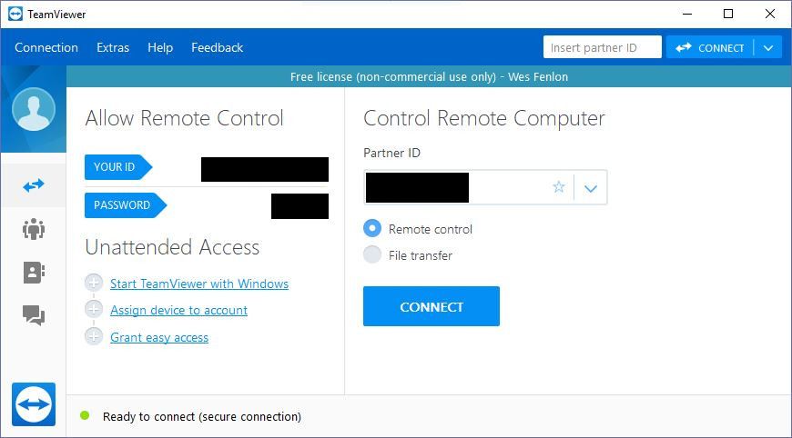Click the remote control arrows sidebar icon

(x=34, y=185)
